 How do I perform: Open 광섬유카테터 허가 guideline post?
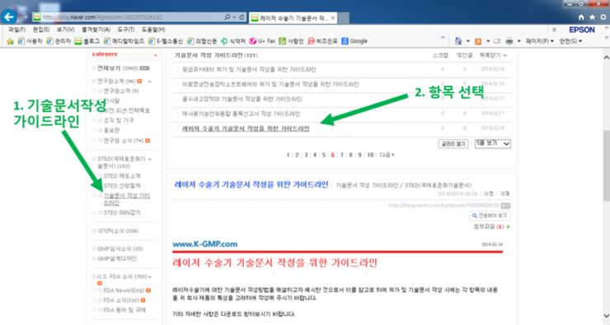pyautogui.click(x=249, y=69)
